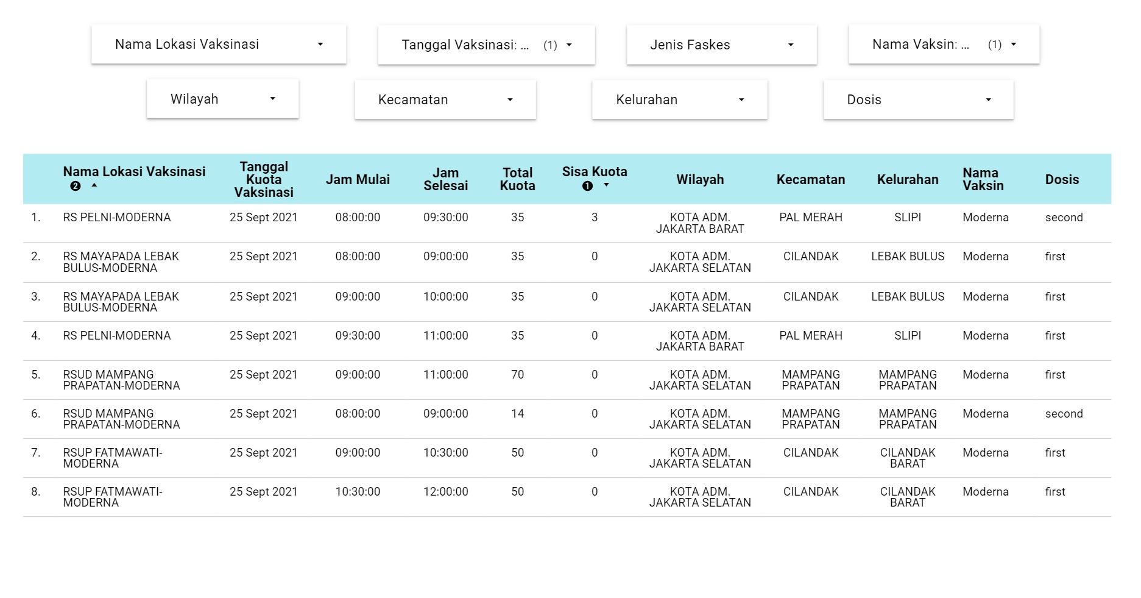1141x598 pixels.
Task: Click end time 10:30:00 in row 7
Action: tap(446, 453)
